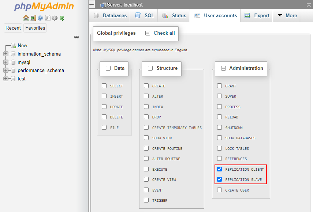Open MySQL documentation pages icon
Screen dimensions: 313x212
pyautogui.click(x=48, y=18)
